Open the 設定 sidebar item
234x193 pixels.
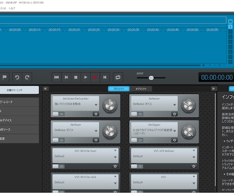(19, 139)
